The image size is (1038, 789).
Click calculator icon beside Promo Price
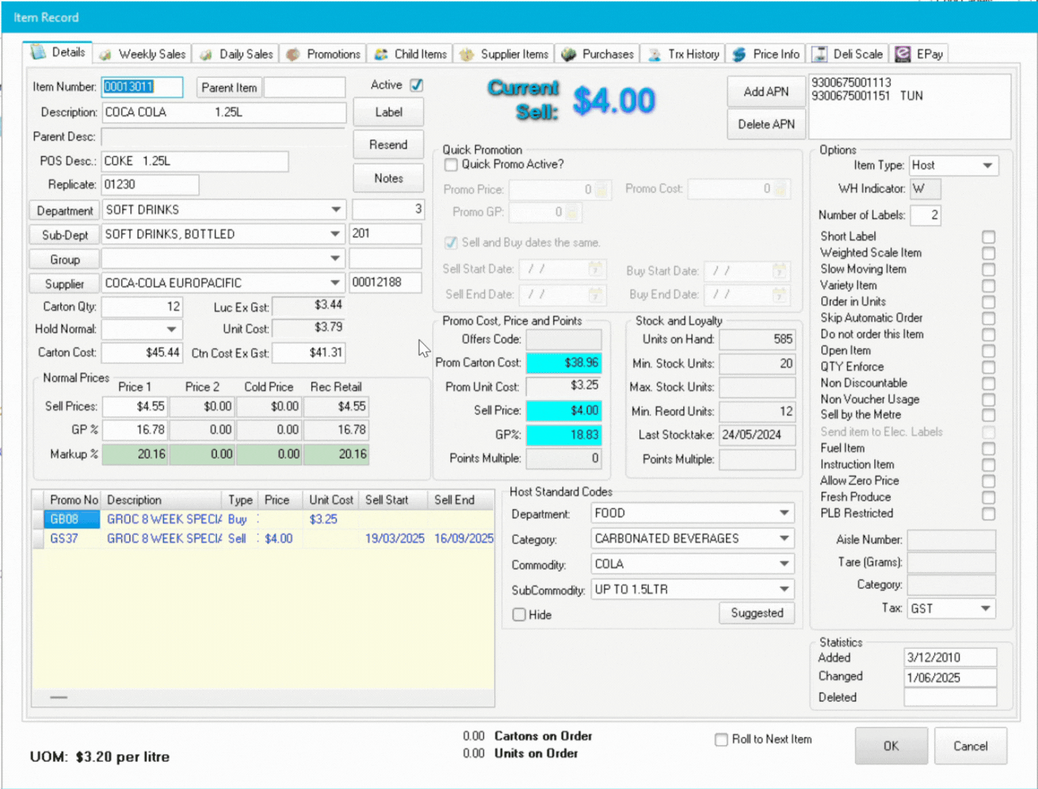[602, 189]
